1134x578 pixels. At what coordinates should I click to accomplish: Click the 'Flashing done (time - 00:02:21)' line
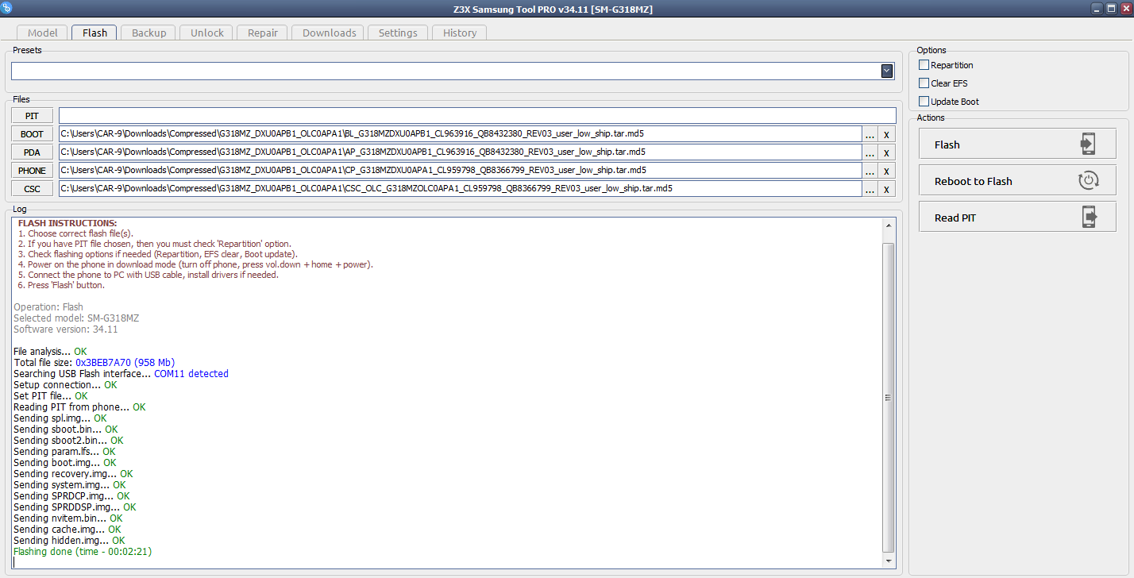[83, 551]
